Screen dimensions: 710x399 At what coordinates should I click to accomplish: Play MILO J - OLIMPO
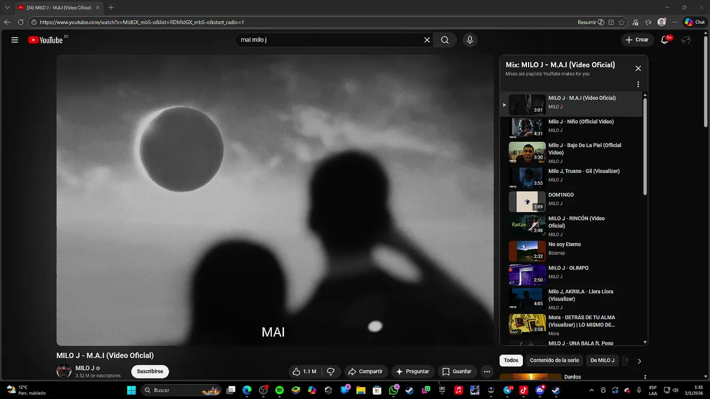[571, 274]
